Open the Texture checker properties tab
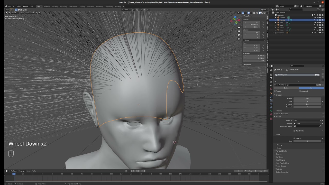This screenshot has height=185, width=329. (271, 119)
